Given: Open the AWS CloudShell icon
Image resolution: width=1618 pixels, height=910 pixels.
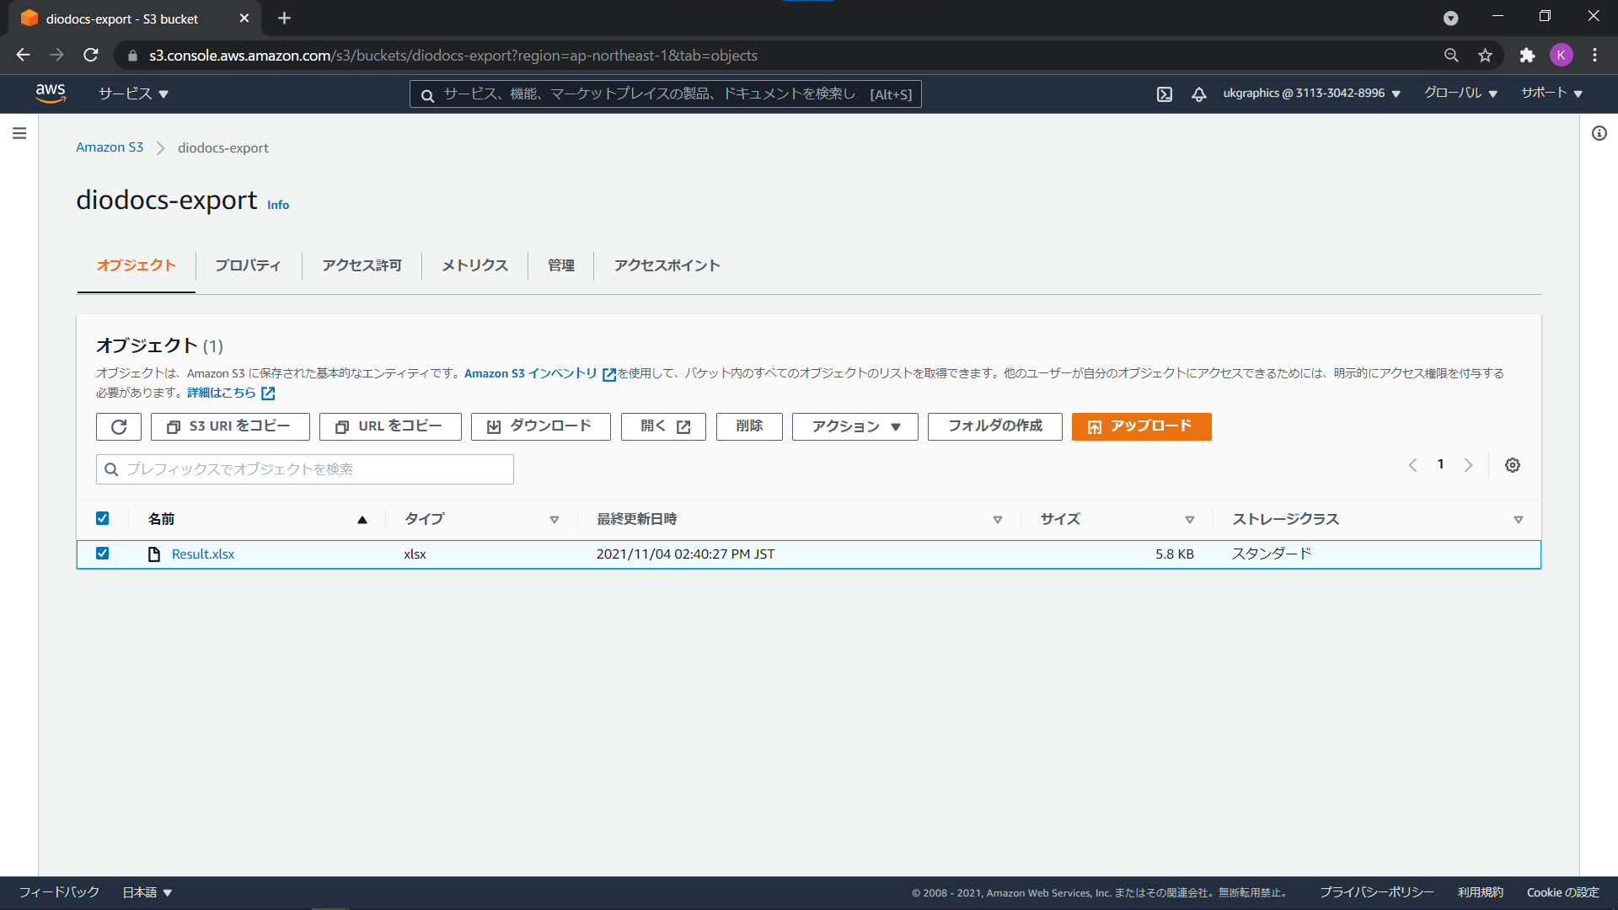Looking at the screenshot, I should point(1165,94).
